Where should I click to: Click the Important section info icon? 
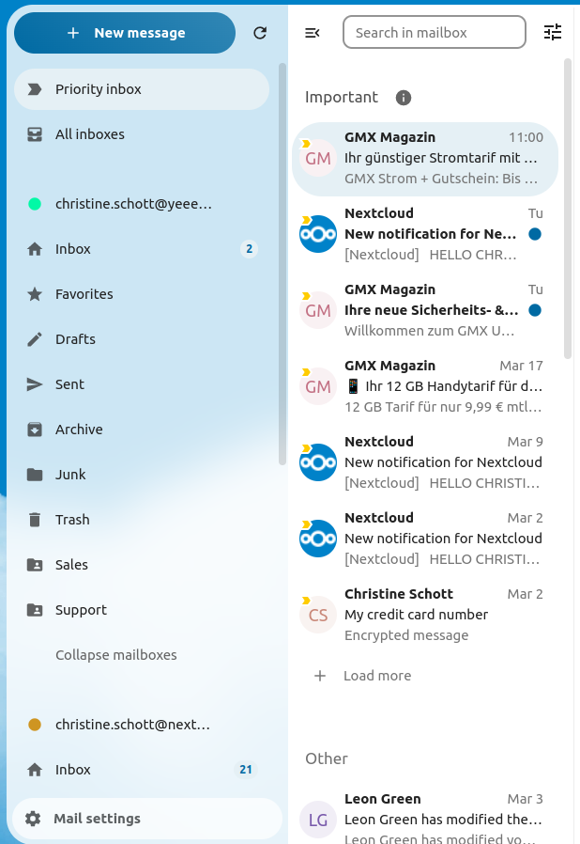(404, 98)
